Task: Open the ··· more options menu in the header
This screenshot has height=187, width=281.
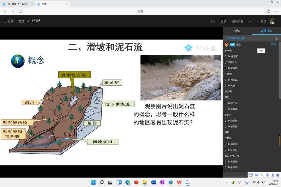Action: tap(250, 21)
